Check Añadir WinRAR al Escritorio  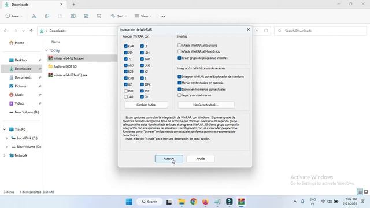(x=179, y=45)
